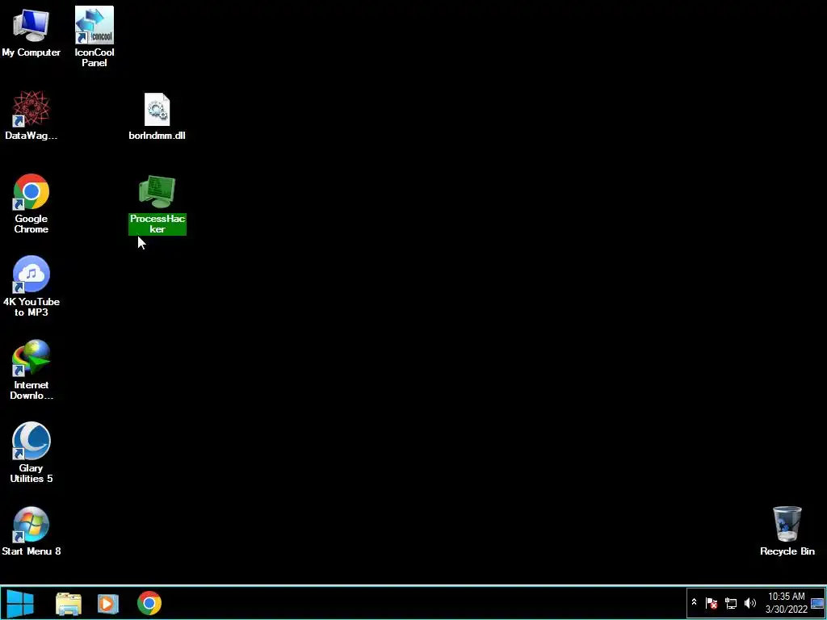
Task: Expand hidden system tray icons
Action: 694,602
